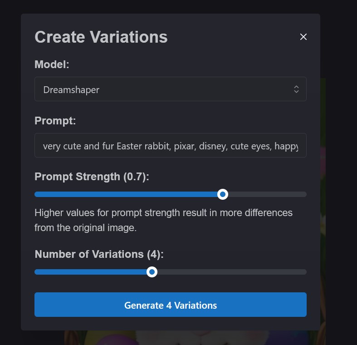Click the Prompt Strength (0.7) label

pyautogui.click(x=92, y=177)
